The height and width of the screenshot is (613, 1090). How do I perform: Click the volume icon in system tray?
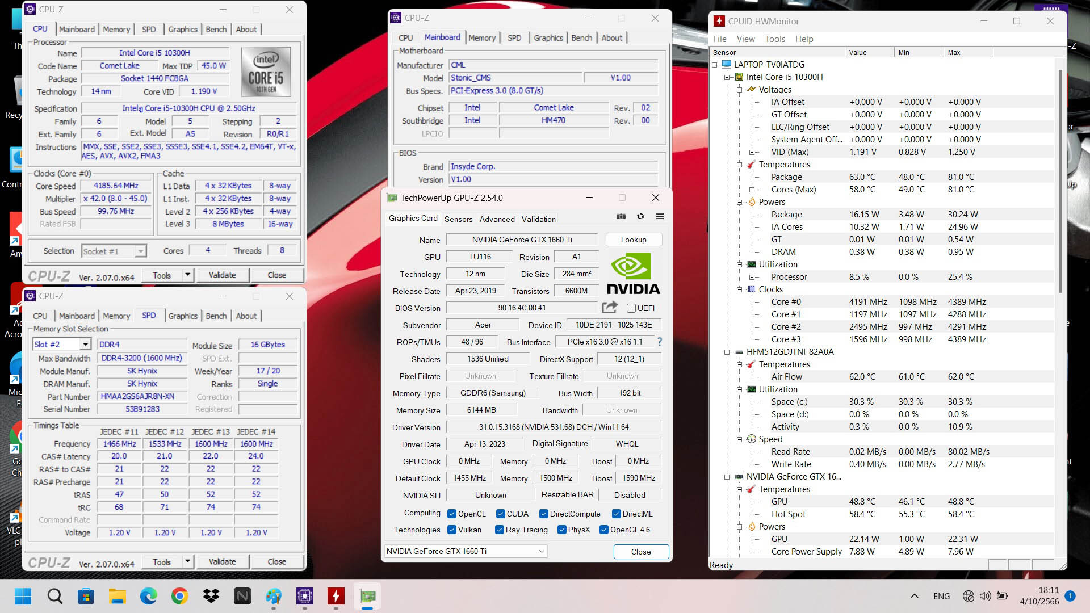(986, 596)
